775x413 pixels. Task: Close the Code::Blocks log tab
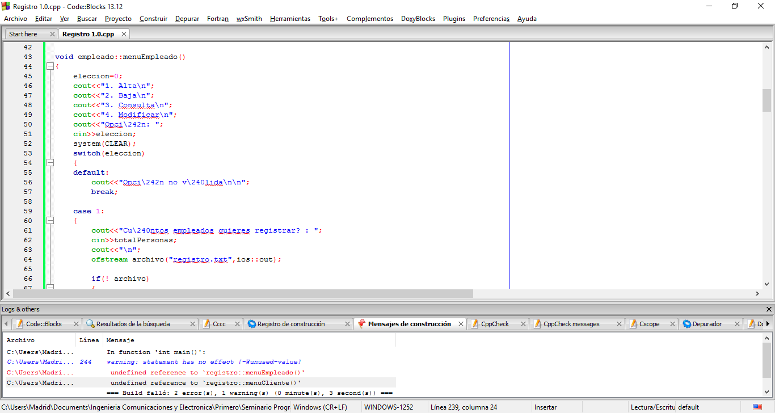point(75,324)
